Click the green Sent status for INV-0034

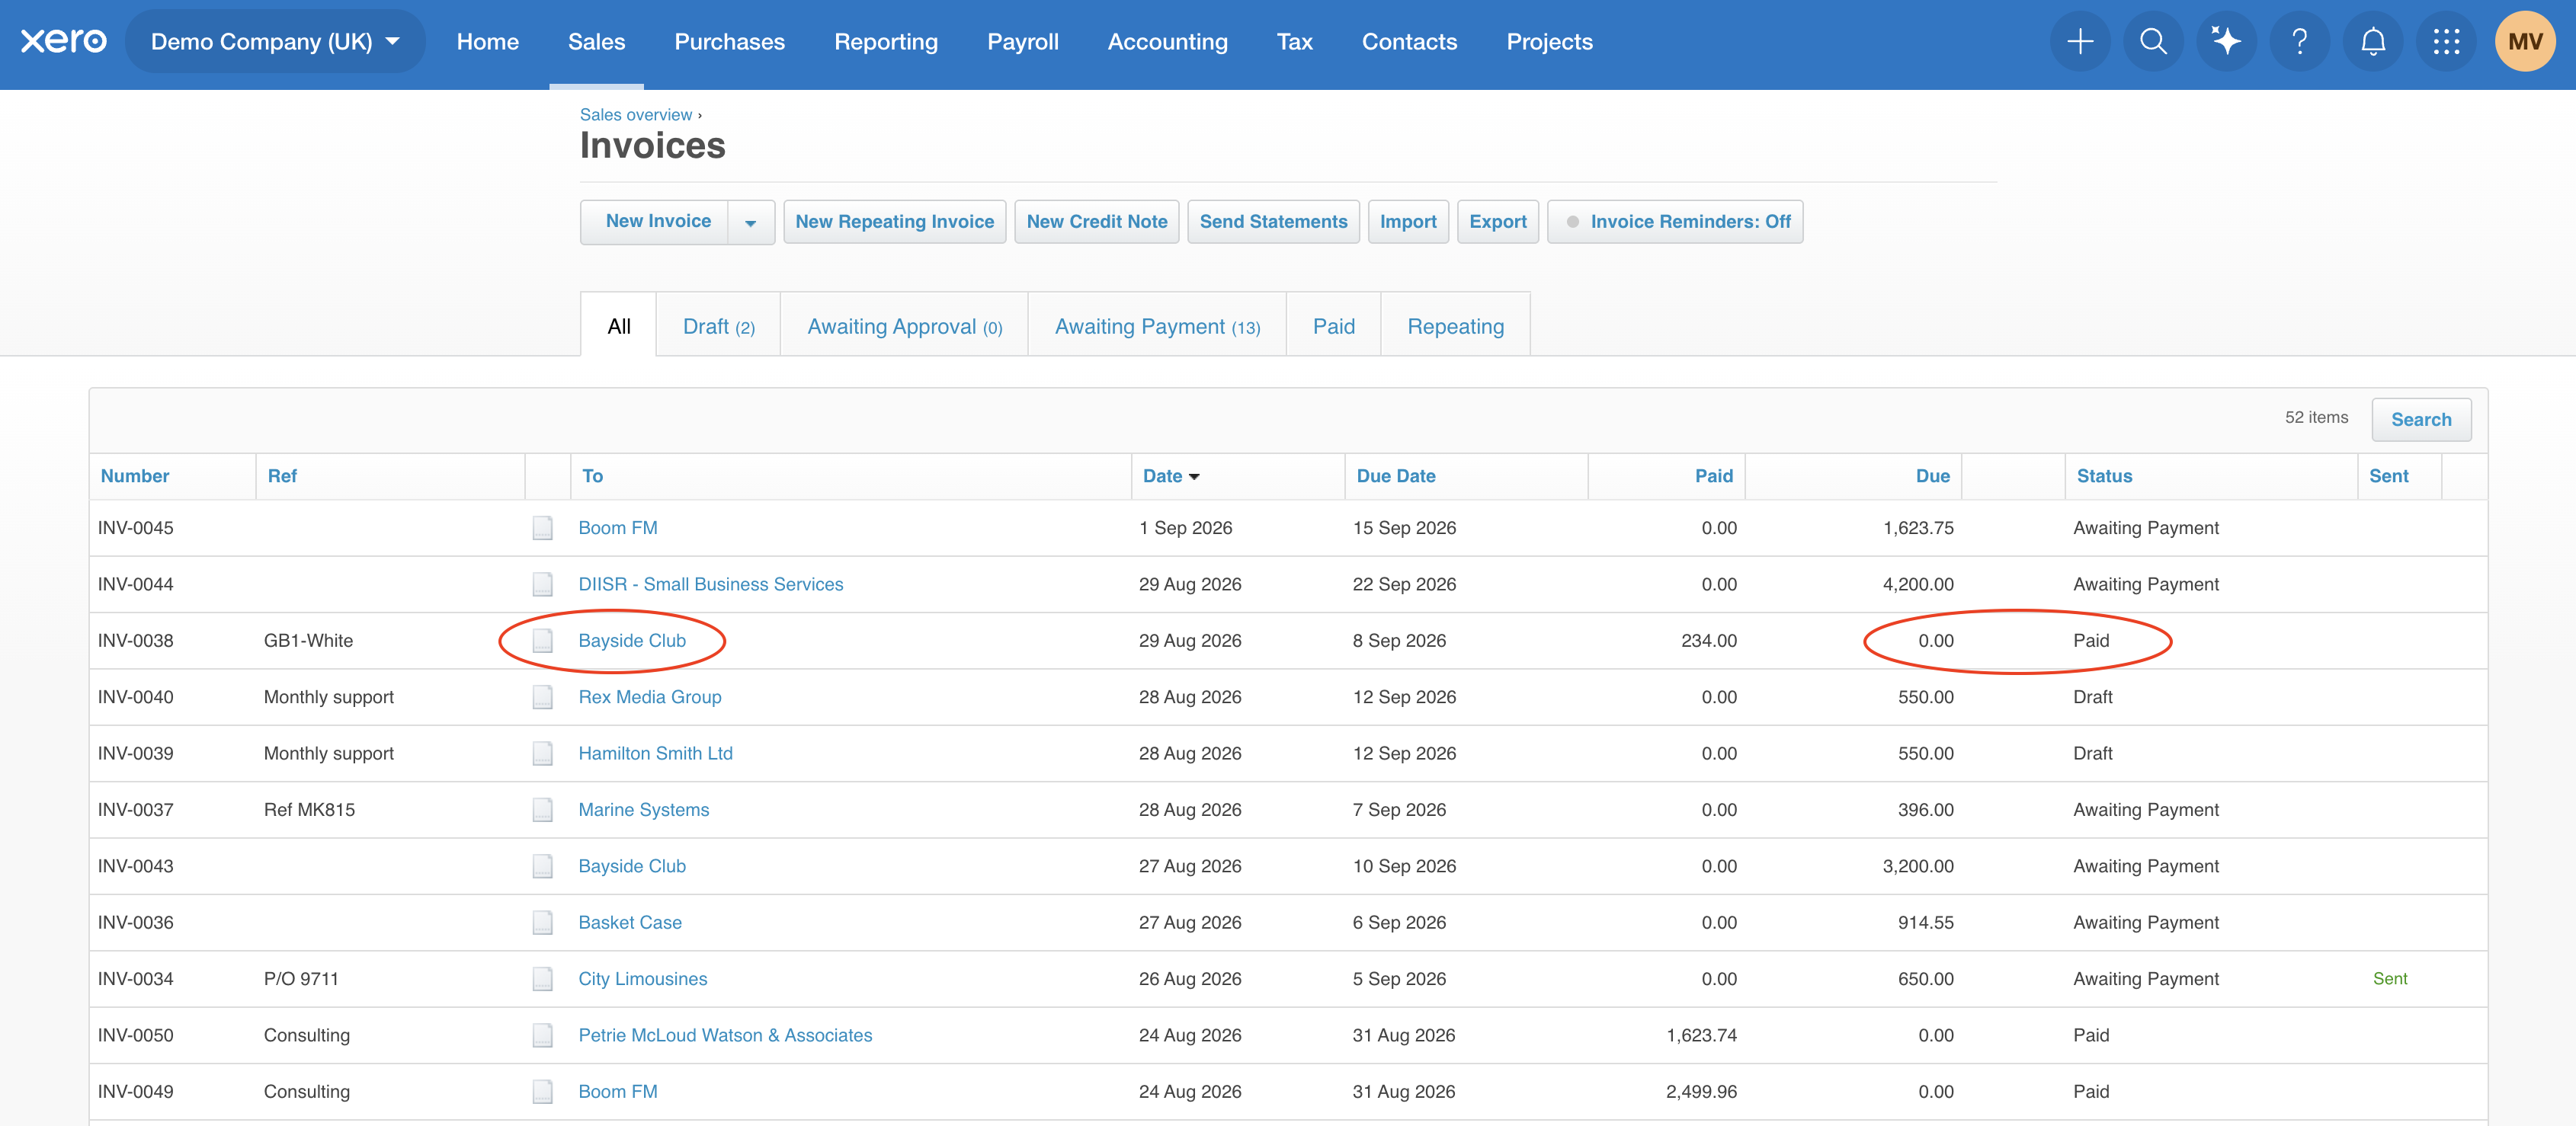(2389, 979)
